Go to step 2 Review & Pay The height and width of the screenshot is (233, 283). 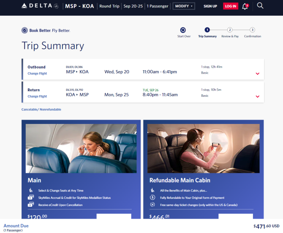[230, 33]
